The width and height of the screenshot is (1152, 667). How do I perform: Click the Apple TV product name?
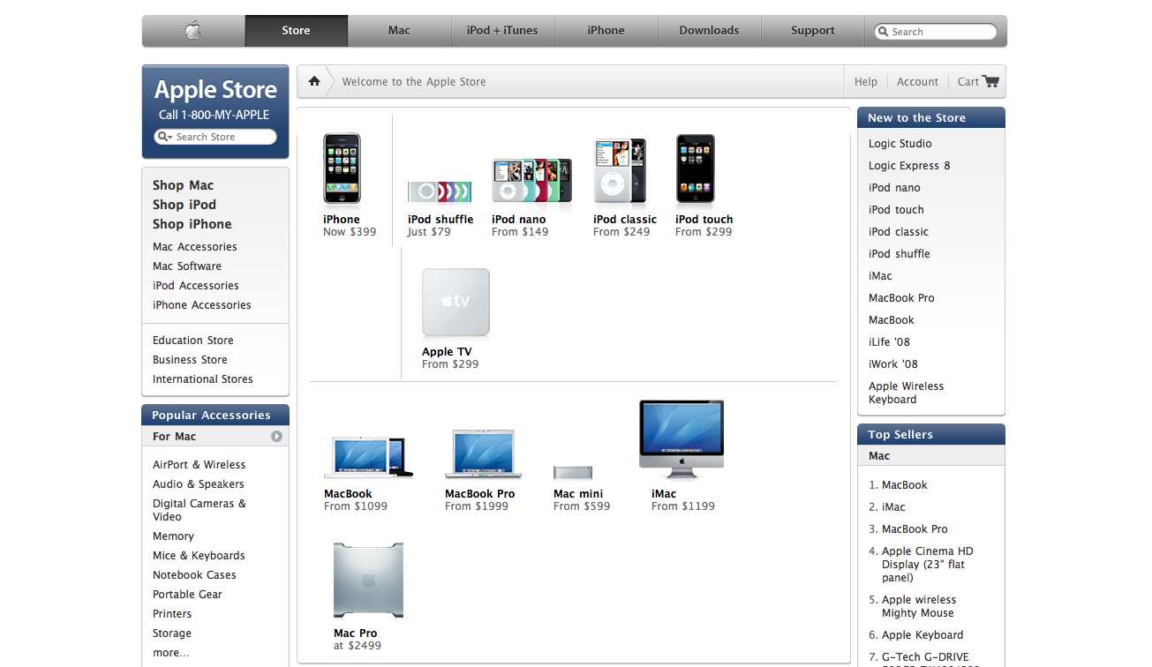point(447,352)
